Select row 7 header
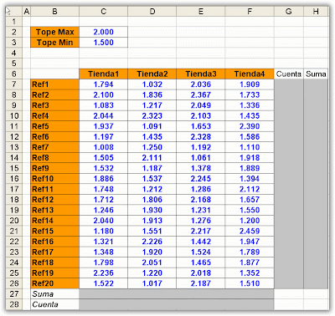Viewport: 335px width, 316px height. click(x=14, y=84)
